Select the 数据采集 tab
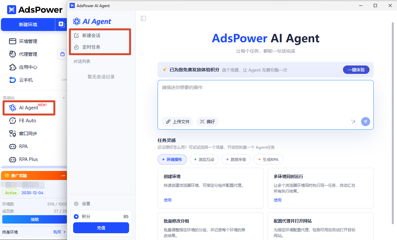The image size is (397, 240). [236, 159]
